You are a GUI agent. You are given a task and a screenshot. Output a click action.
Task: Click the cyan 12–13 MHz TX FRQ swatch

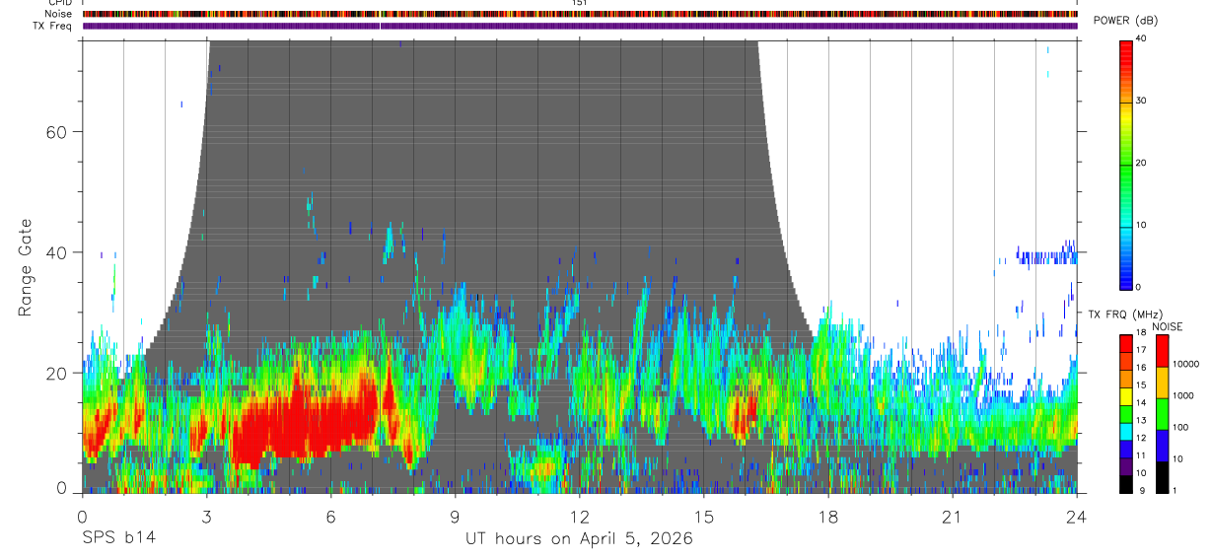tap(1126, 431)
